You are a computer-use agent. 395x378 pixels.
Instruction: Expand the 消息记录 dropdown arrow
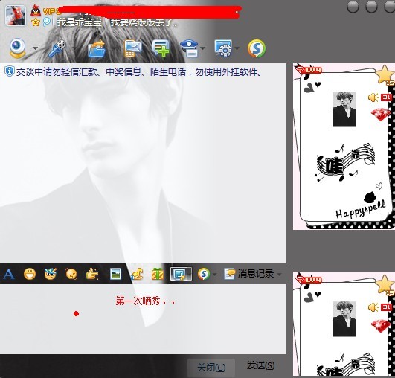(279, 274)
